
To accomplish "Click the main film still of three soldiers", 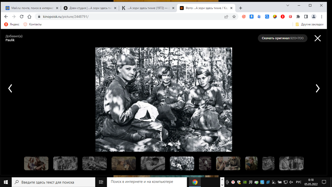I will 164,99.
